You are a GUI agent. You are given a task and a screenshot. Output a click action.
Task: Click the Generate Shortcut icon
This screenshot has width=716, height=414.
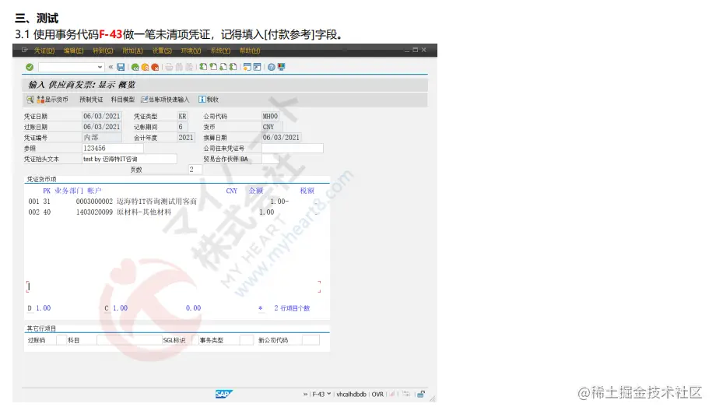point(258,67)
